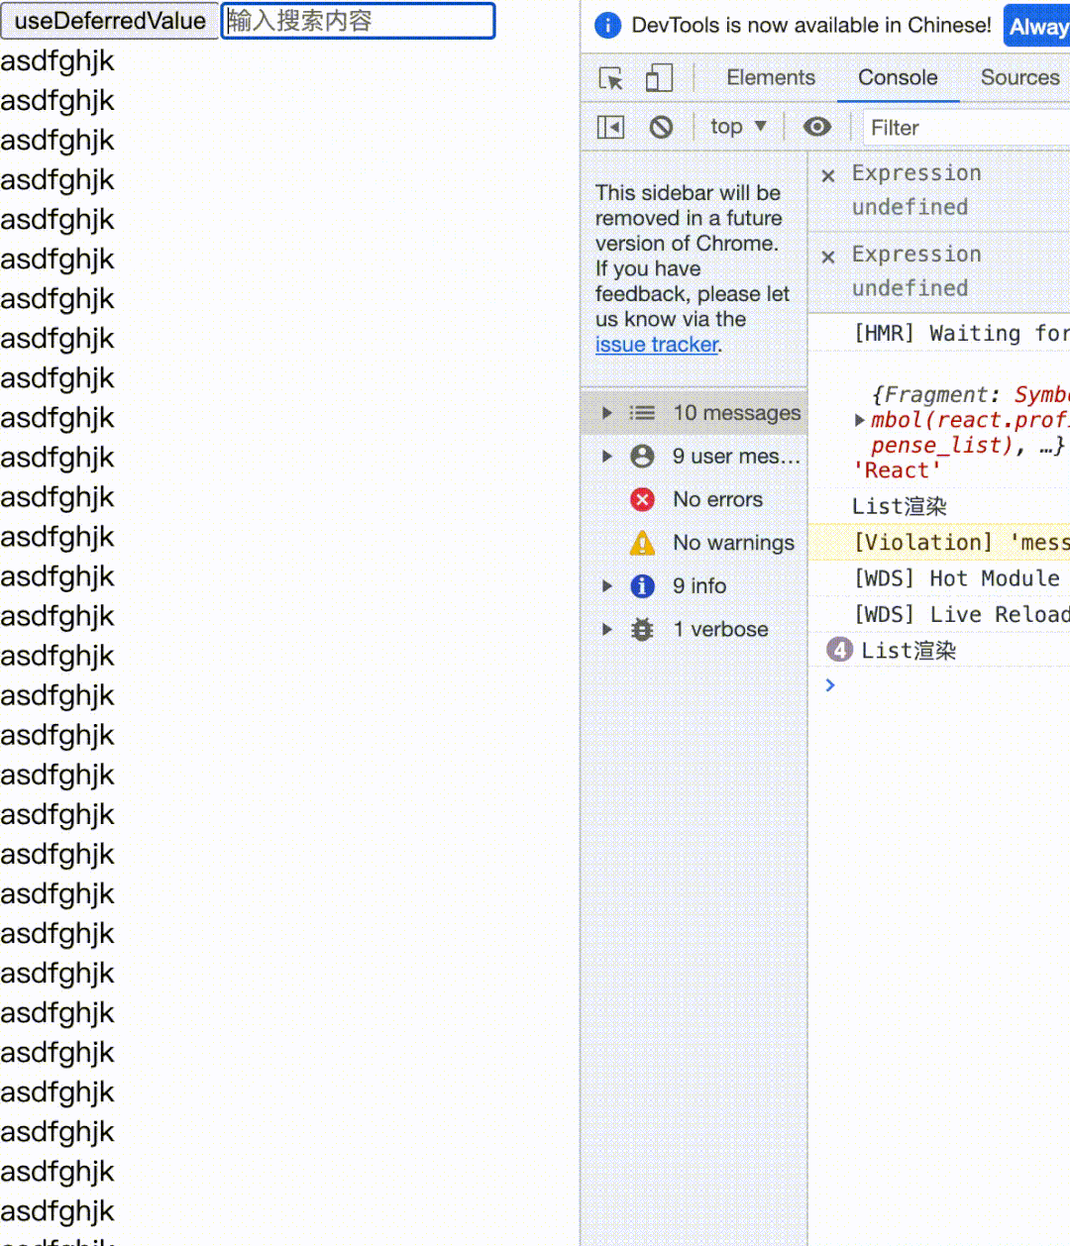Click the yellow warning triangle icon
This screenshot has width=1070, height=1246.
[x=642, y=543]
